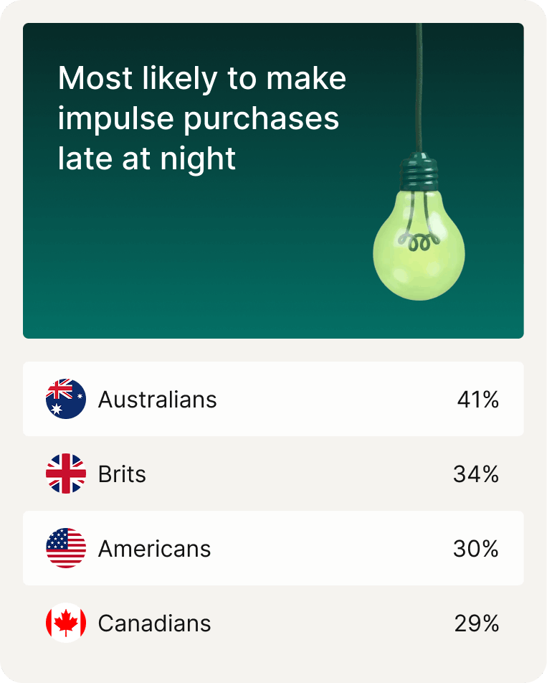Screen dimensions: 547x683
Task: Click the Canadian maple leaf flag icon
Action: [66, 623]
